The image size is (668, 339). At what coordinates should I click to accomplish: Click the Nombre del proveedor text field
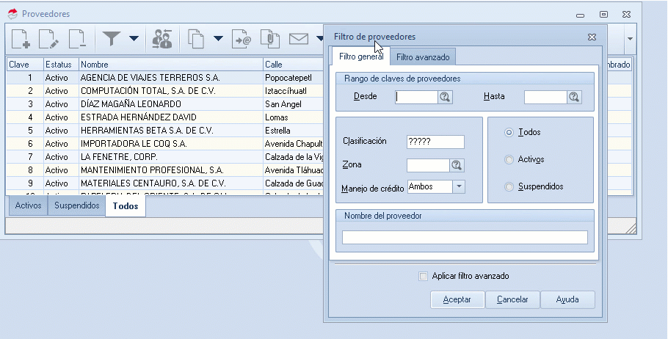(x=465, y=237)
